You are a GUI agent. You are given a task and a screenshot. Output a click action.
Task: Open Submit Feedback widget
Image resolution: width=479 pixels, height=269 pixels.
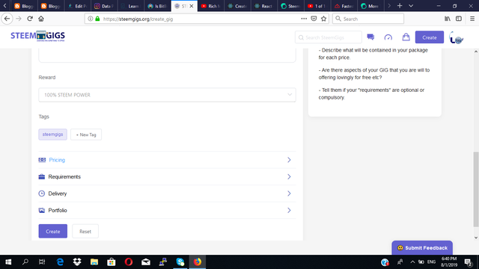click(x=422, y=247)
